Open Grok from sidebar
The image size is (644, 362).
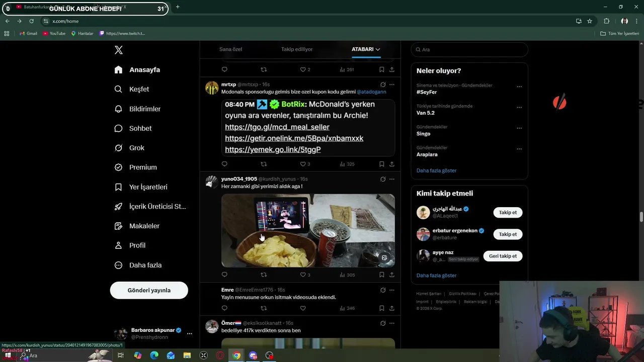click(129, 148)
